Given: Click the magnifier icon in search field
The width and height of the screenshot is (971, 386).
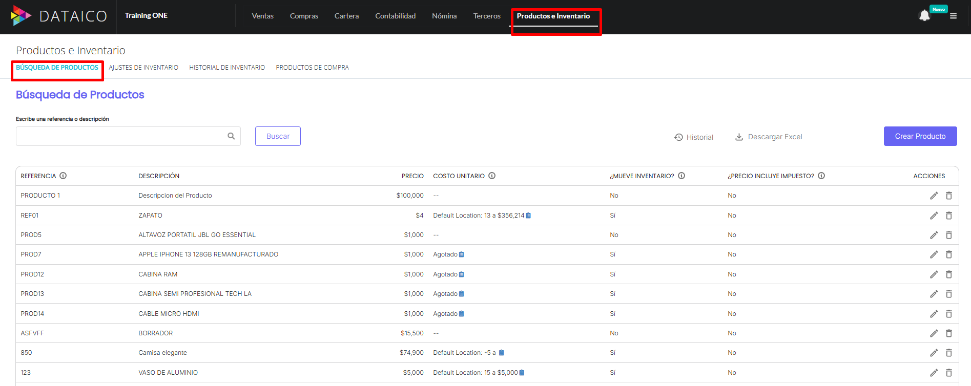Looking at the screenshot, I should tap(231, 136).
